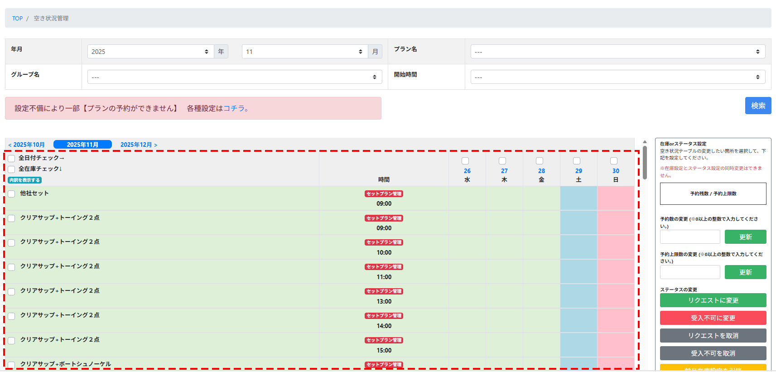Click the 内訳を表示する badge
The height and width of the screenshot is (372, 776).
pos(25,180)
